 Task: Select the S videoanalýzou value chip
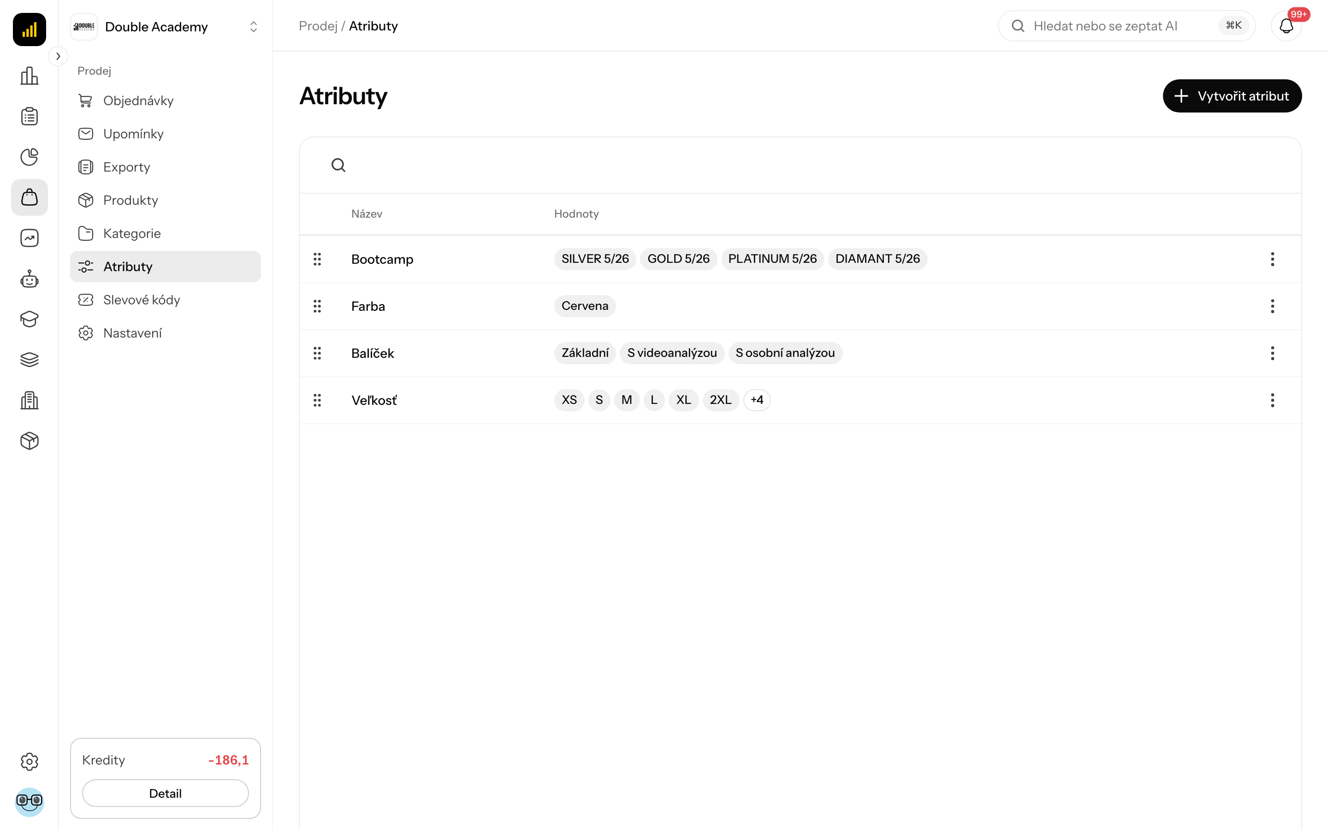pyautogui.click(x=672, y=353)
